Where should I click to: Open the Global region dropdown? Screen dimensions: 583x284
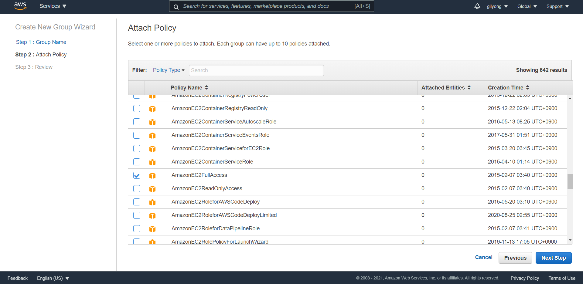[x=527, y=6]
